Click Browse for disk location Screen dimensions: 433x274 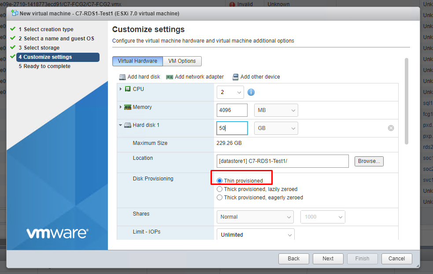[x=369, y=161]
